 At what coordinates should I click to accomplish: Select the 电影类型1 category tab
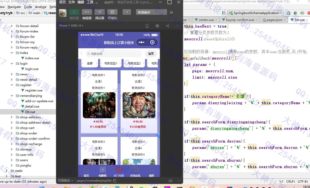pyautogui.click(x=111, y=63)
